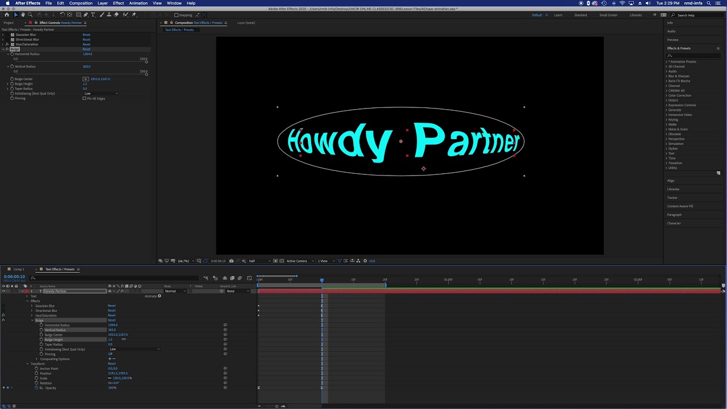Click the Horizontal Radius stopwatch in Effect Controls
Image resolution: width=727 pixels, height=409 pixels.
coord(12,54)
